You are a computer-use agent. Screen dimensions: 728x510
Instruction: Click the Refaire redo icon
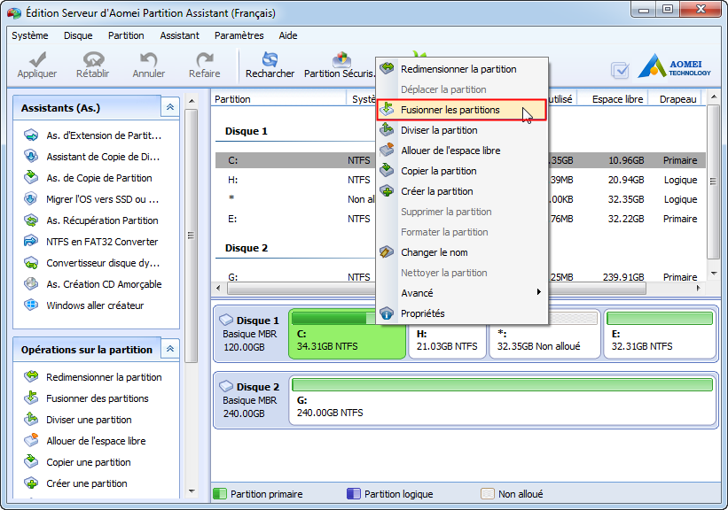pos(204,59)
